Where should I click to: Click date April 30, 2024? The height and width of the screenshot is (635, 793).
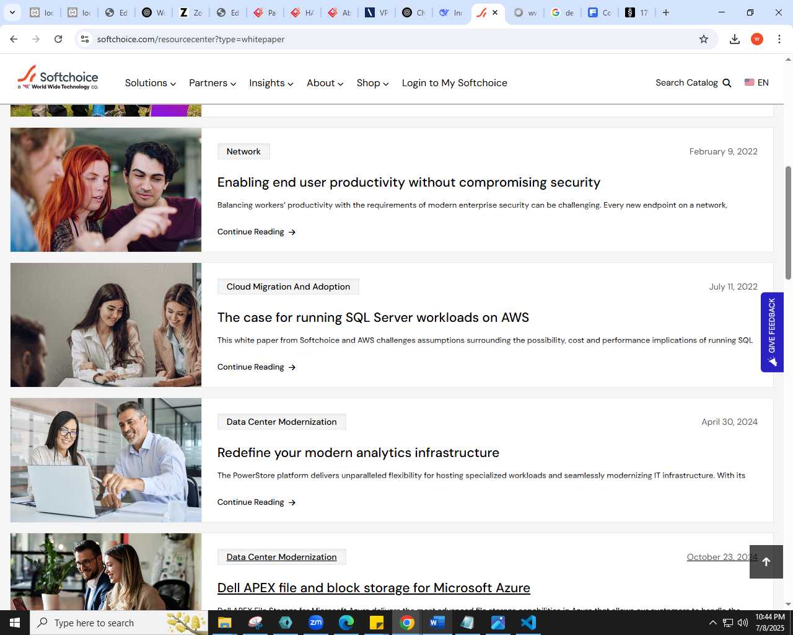tap(729, 422)
